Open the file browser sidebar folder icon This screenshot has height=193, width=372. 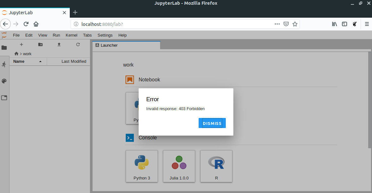[x=4, y=48]
